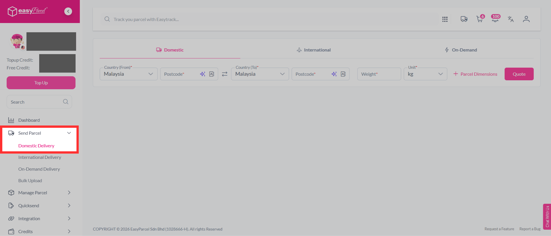Image resolution: width=551 pixels, height=236 pixels.
Task: Expand the Manage Parcel menu
Action: [x=40, y=193]
